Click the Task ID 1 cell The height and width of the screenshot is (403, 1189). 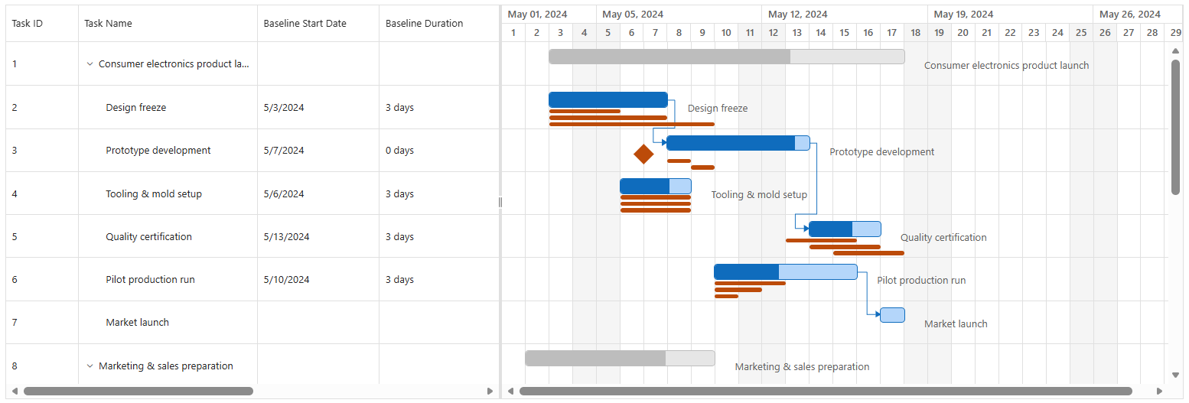tap(42, 64)
